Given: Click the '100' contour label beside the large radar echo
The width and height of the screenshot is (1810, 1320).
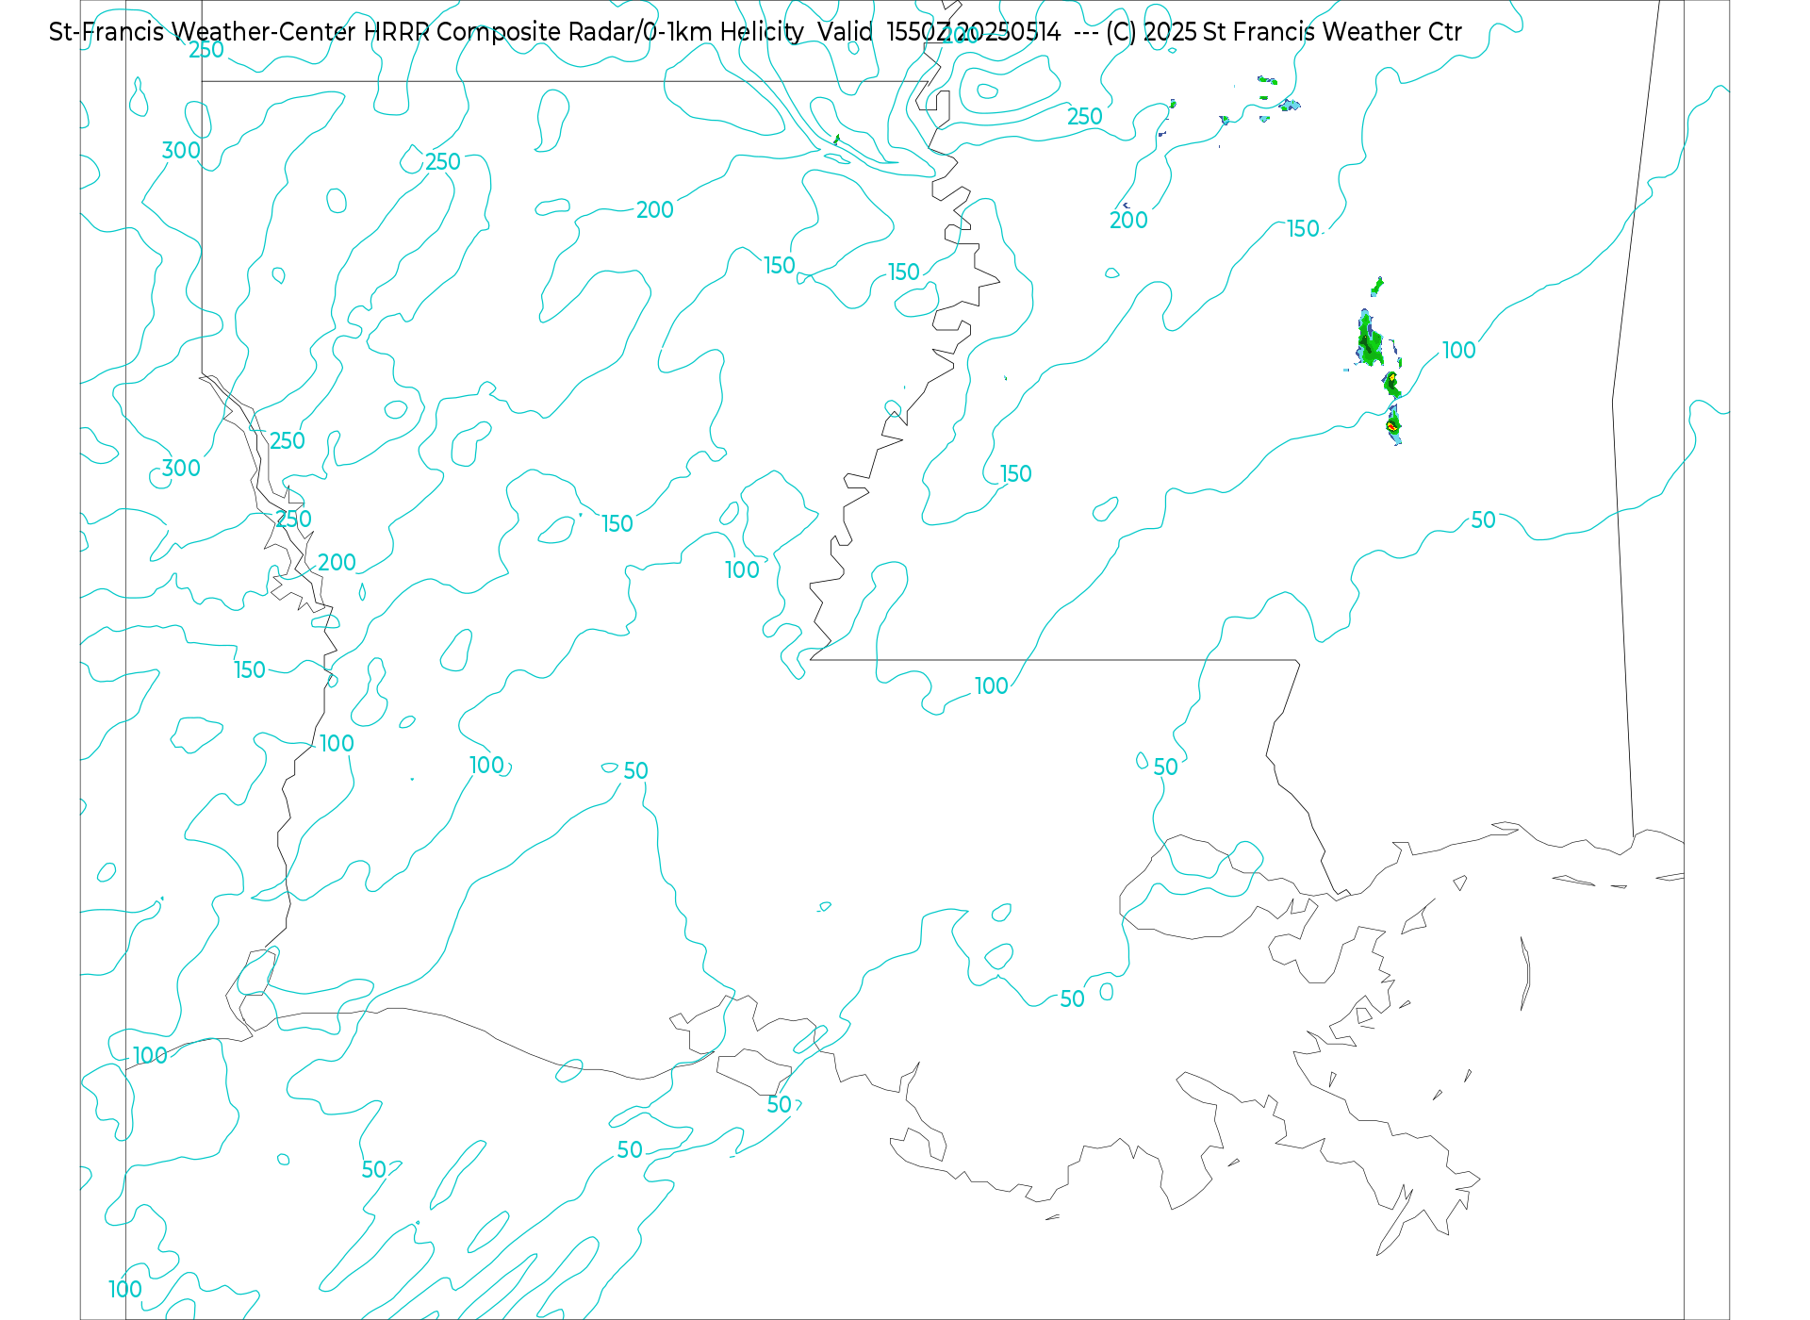Looking at the screenshot, I should click(x=1458, y=351).
